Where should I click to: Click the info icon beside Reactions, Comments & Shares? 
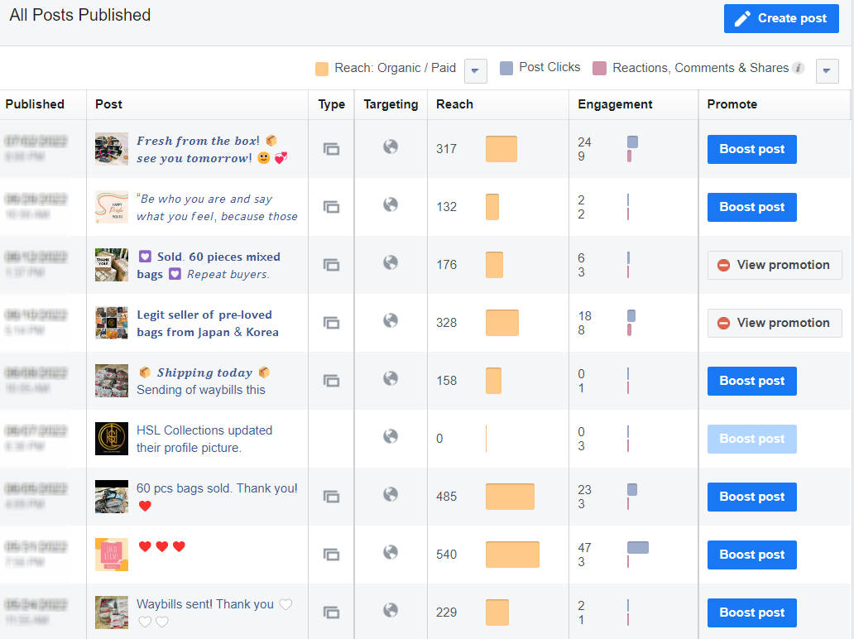[799, 68]
